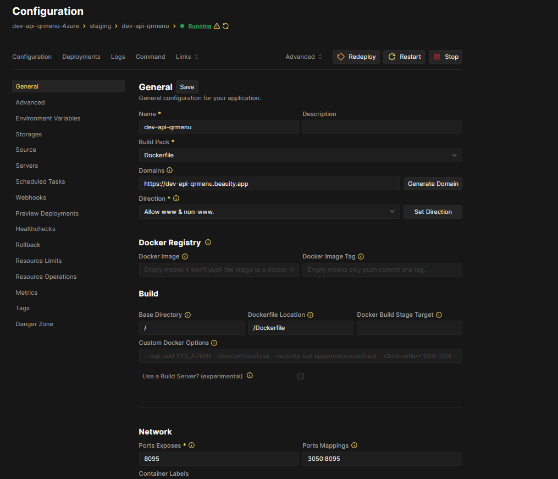558x479 pixels.
Task: Save the General configuration
Action: (x=187, y=87)
